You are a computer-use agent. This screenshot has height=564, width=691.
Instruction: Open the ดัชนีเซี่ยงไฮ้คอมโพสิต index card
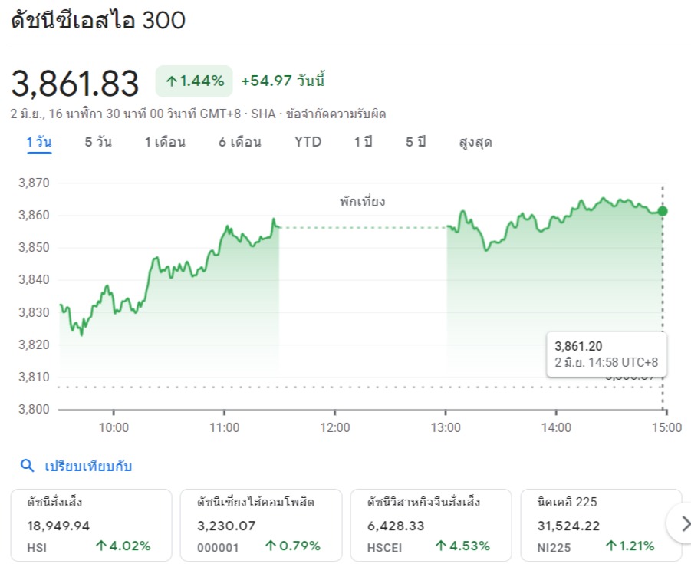click(261, 525)
